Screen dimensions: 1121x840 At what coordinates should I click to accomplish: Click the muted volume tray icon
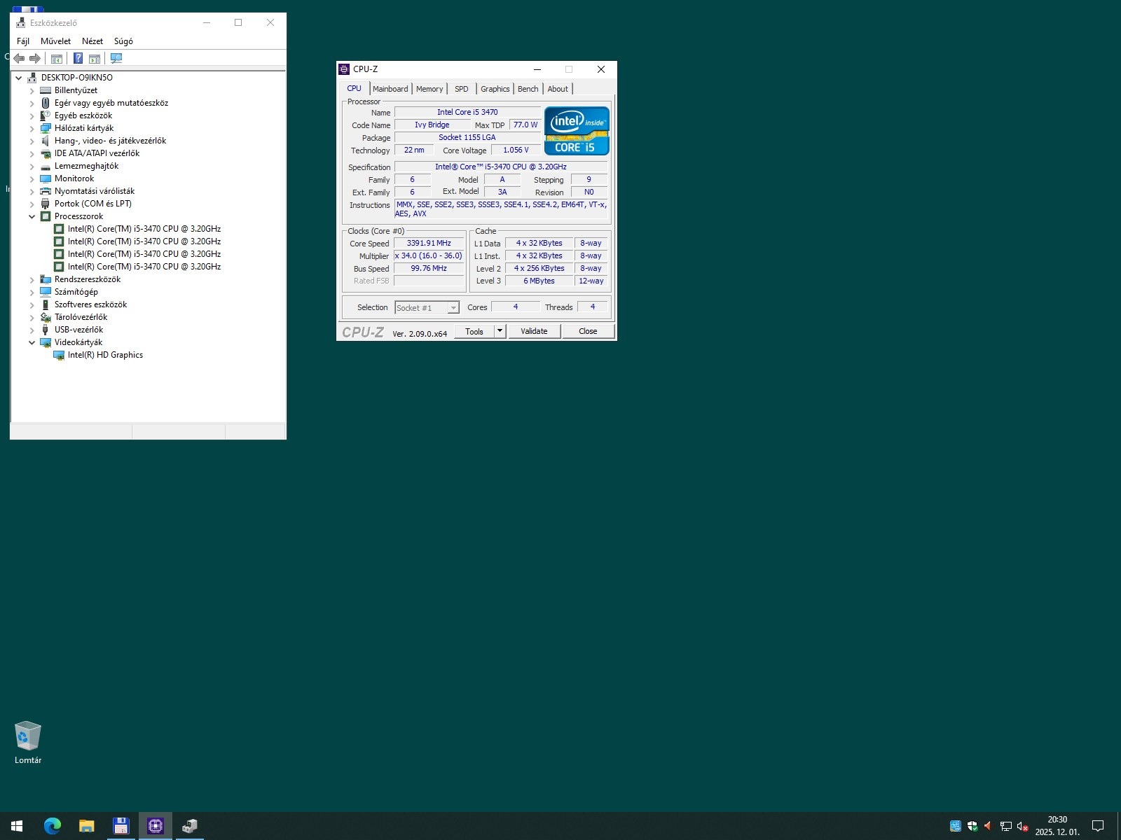1022,826
